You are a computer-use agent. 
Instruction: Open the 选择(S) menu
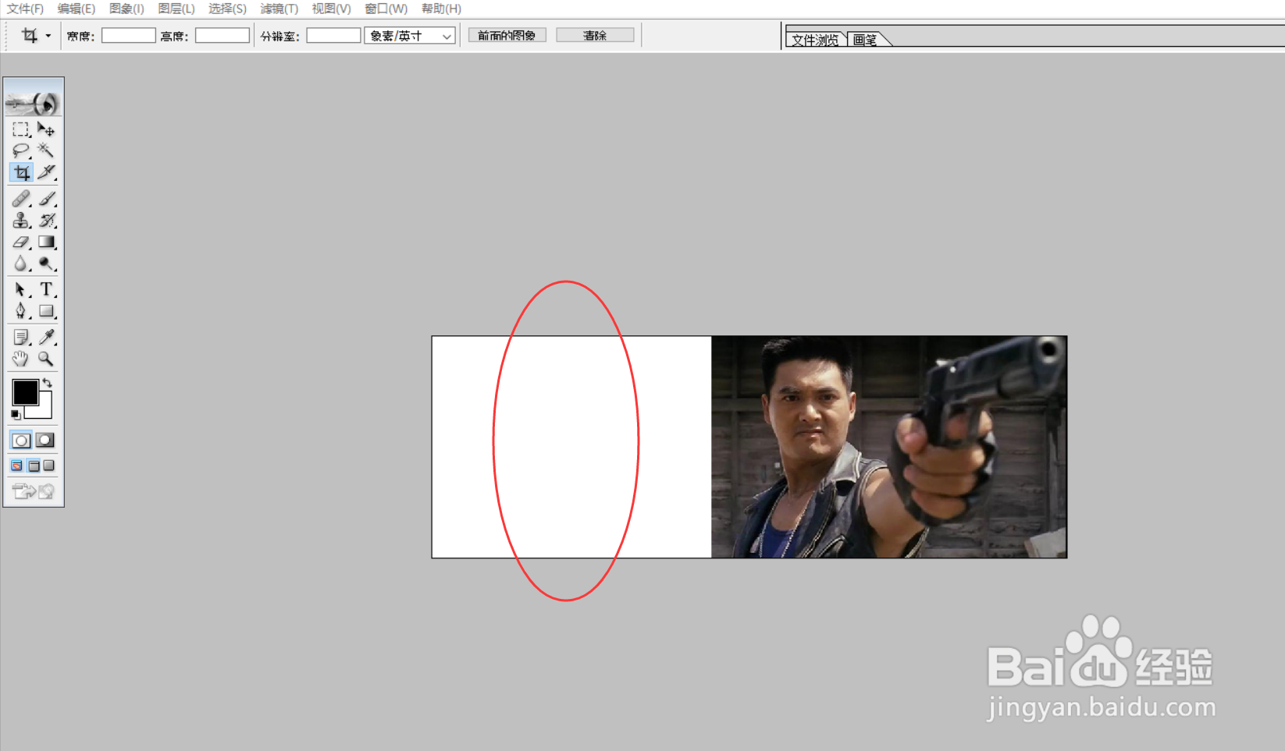coord(227,9)
